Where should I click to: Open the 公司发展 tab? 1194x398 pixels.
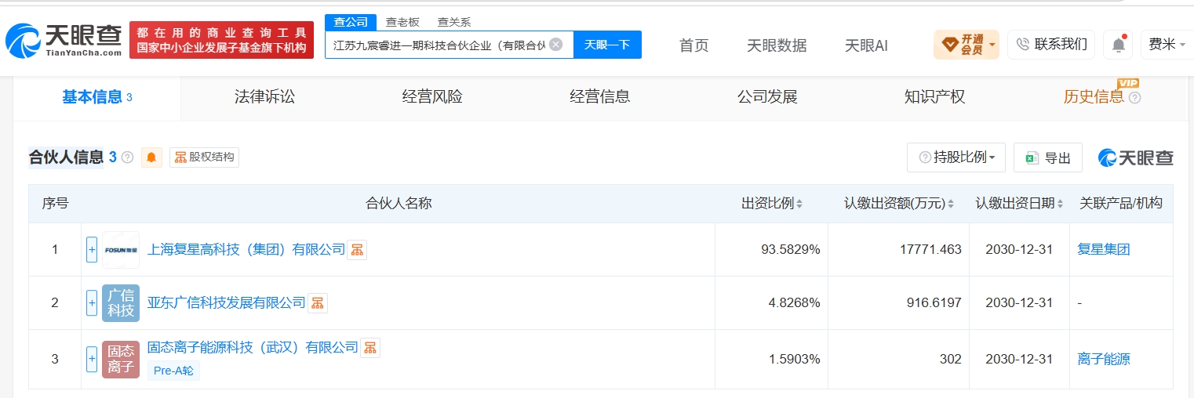click(x=767, y=98)
